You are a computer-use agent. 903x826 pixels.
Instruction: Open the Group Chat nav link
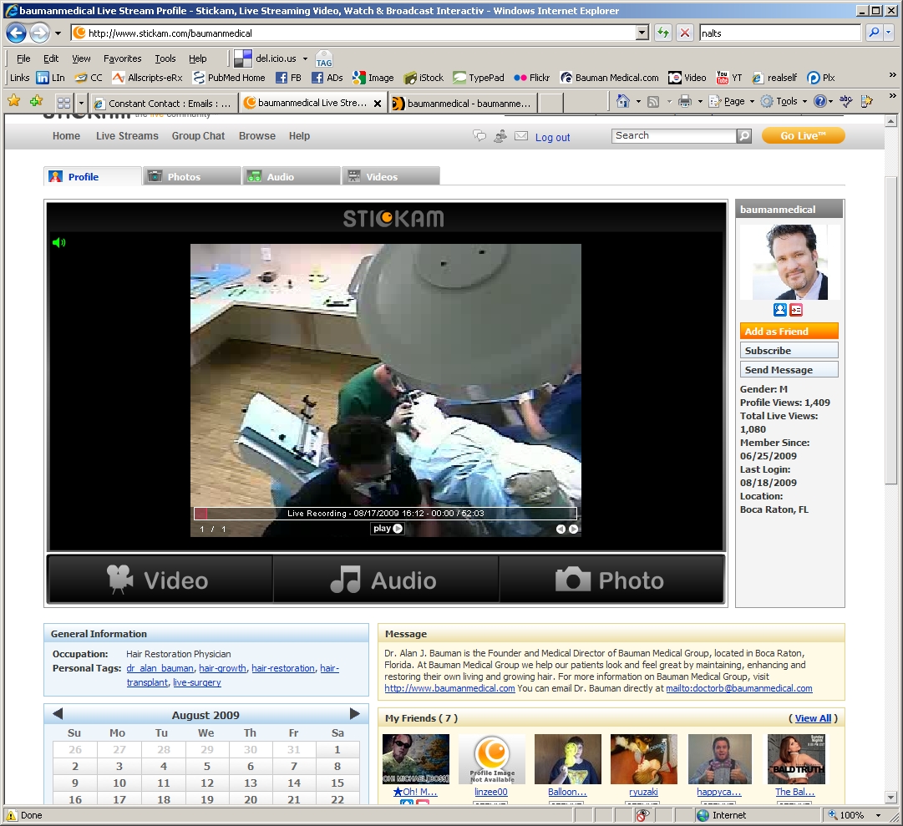198,136
